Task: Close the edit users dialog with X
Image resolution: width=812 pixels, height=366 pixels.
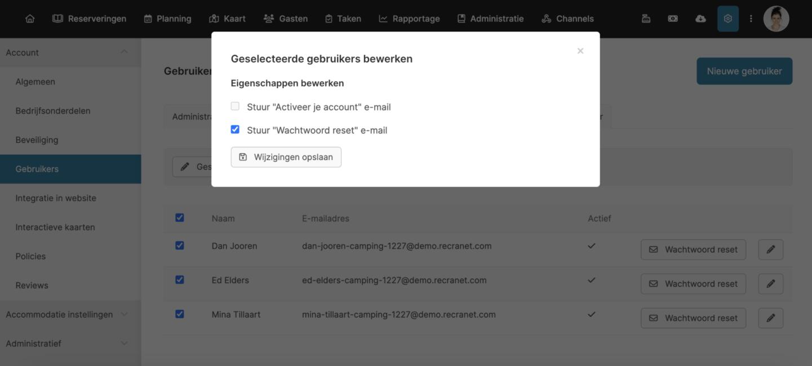Action: click(580, 51)
